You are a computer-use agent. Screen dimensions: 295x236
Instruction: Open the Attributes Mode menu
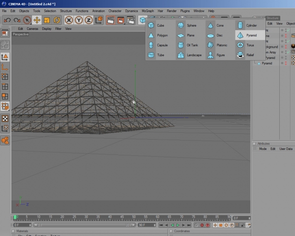tap(263, 149)
